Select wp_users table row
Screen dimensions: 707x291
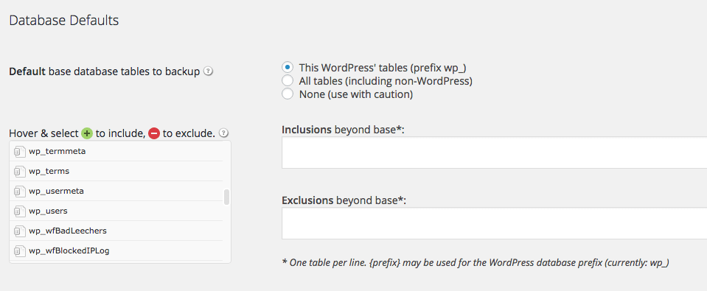click(x=116, y=211)
